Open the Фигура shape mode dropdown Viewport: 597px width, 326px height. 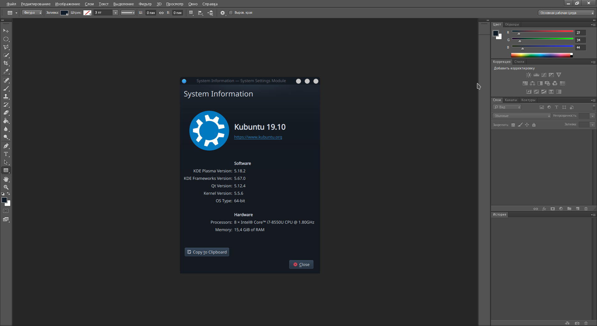[x=32, y=13]
